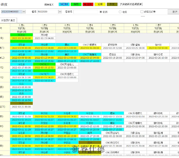The image size is (179, 158).
Task: Select cell 2022-03-17 08:32
Action: pos(67,139)
